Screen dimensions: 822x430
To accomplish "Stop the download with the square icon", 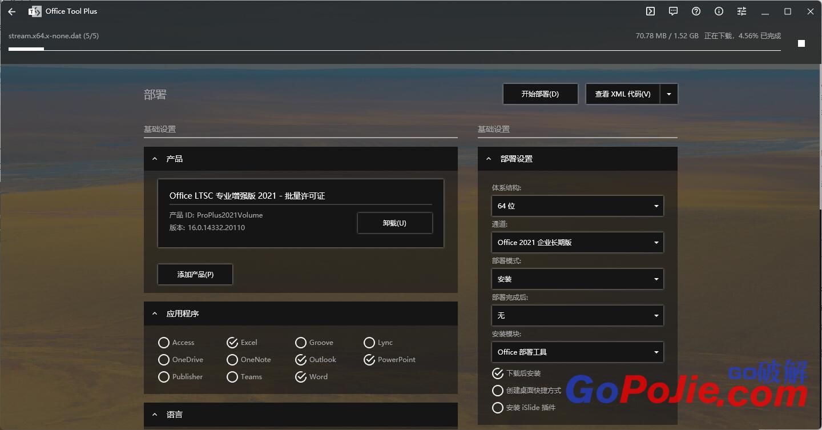I will coord(801,43).
